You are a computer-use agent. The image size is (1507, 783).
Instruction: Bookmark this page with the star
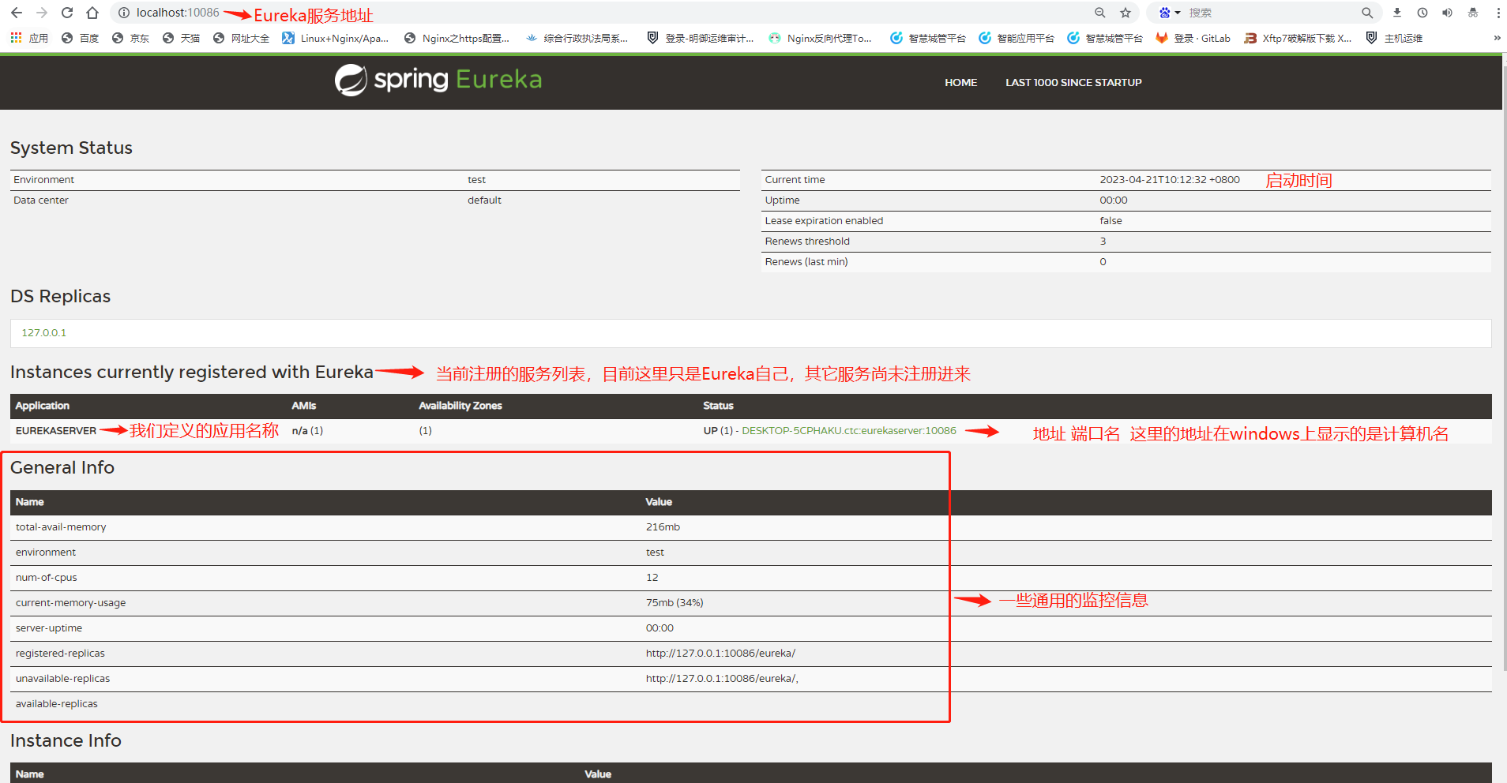coord(1126,13)
